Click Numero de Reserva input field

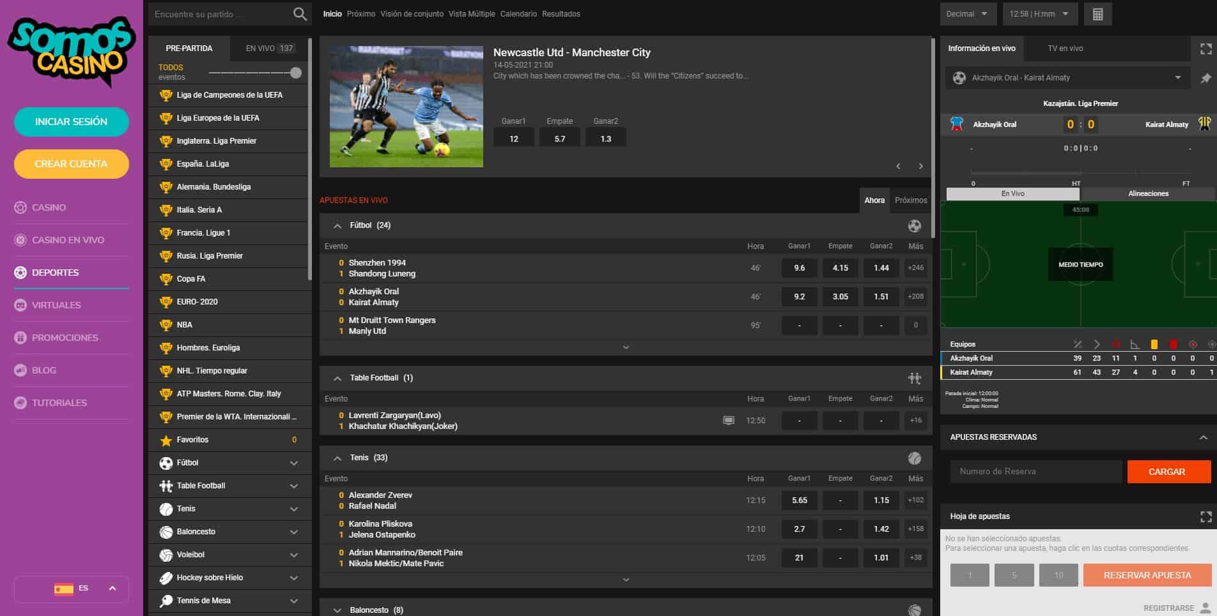(x=1035, y=472)
